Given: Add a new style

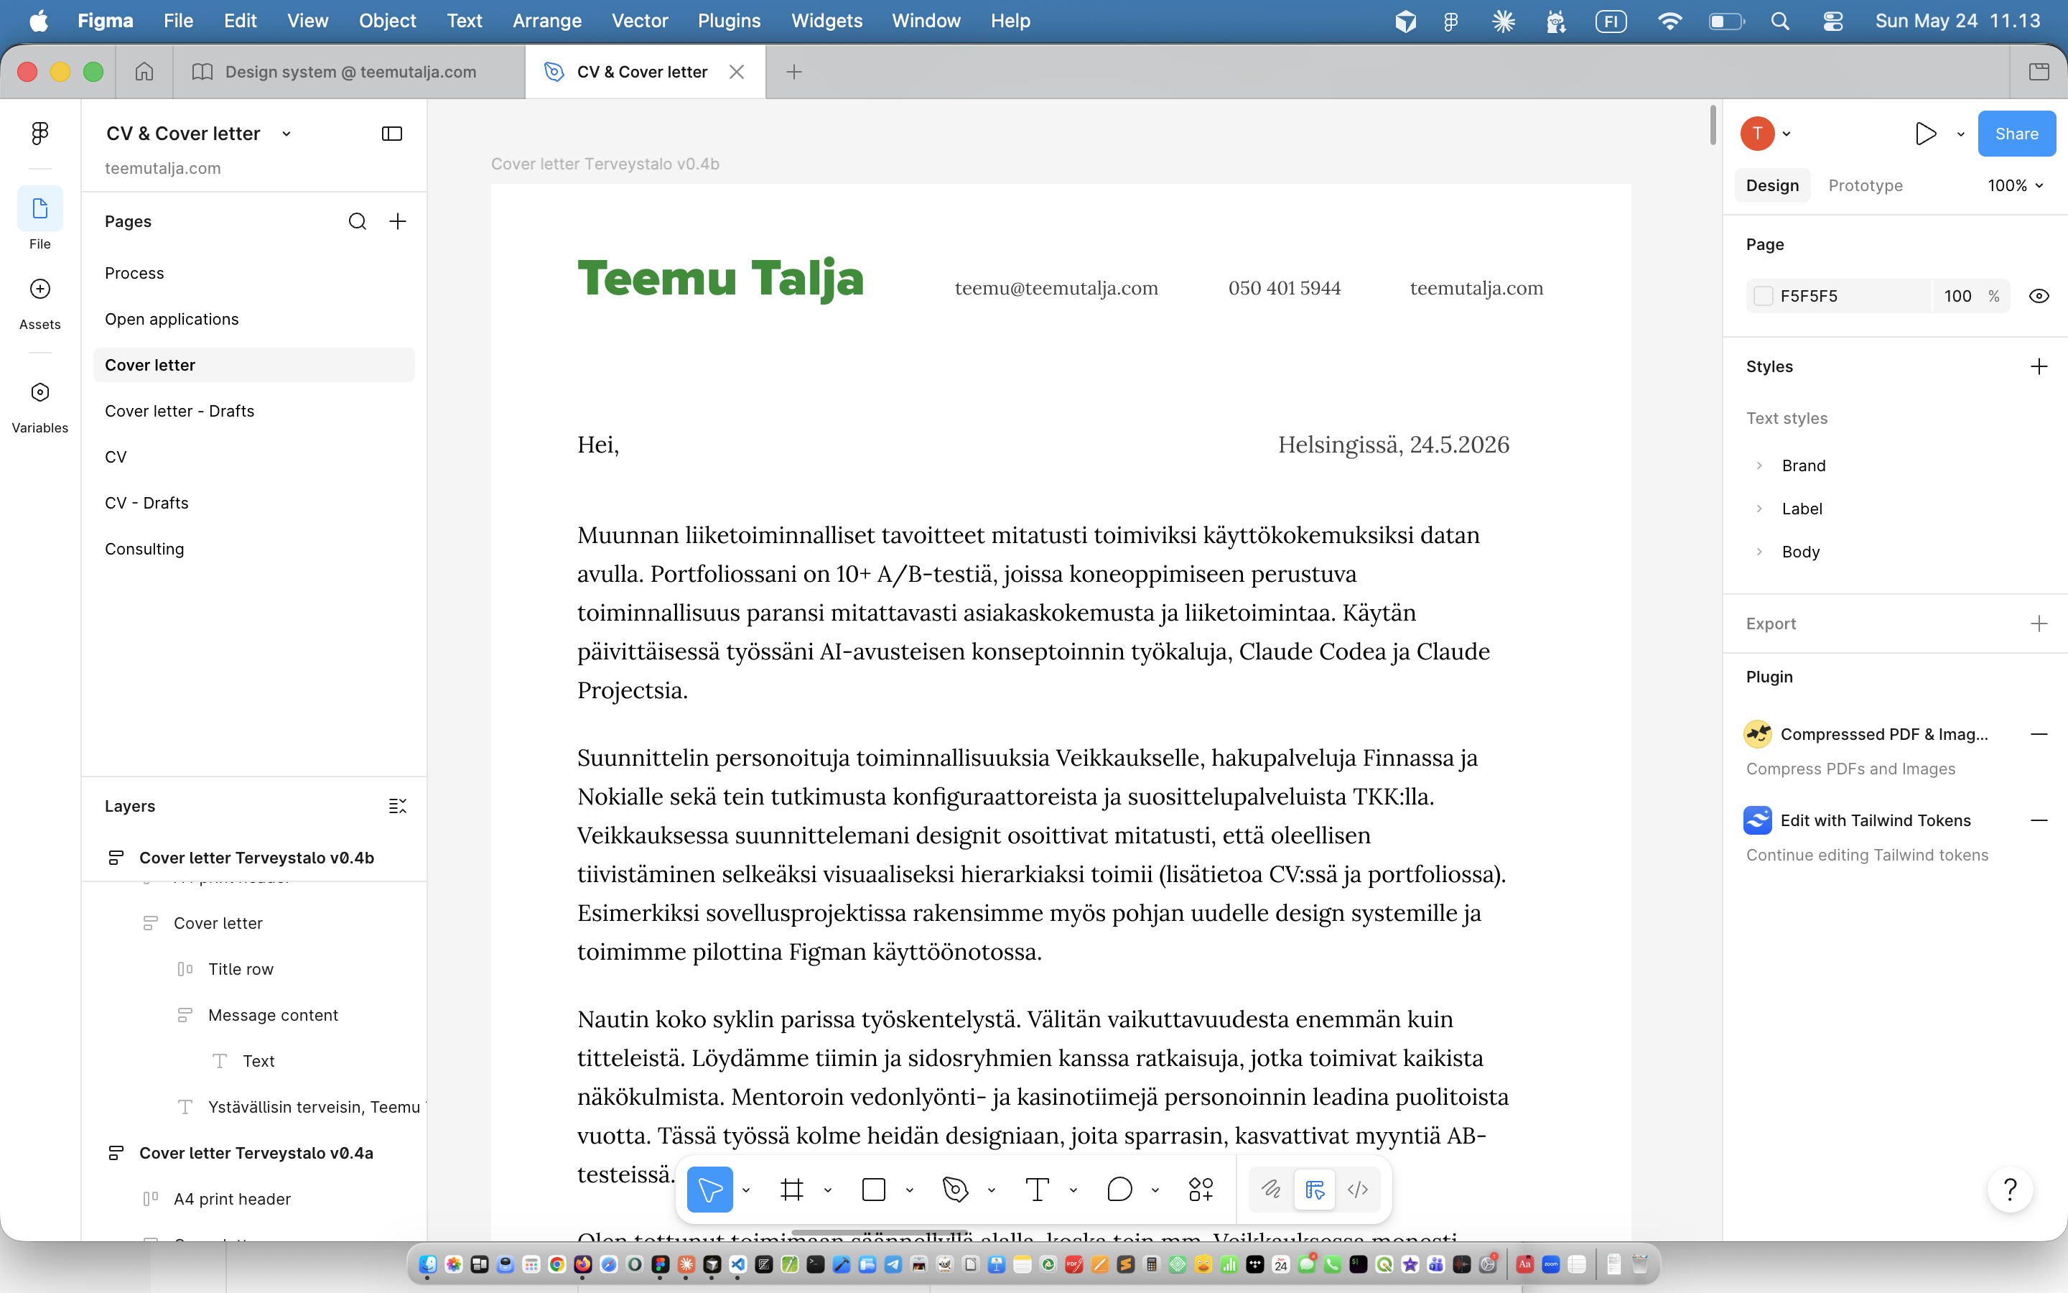Looking at the screenshot, I should (2039, 367).
